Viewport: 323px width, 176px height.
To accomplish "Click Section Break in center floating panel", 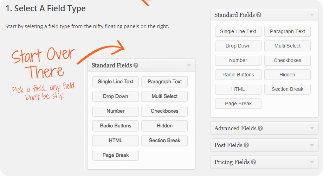I will coord(164,140).
